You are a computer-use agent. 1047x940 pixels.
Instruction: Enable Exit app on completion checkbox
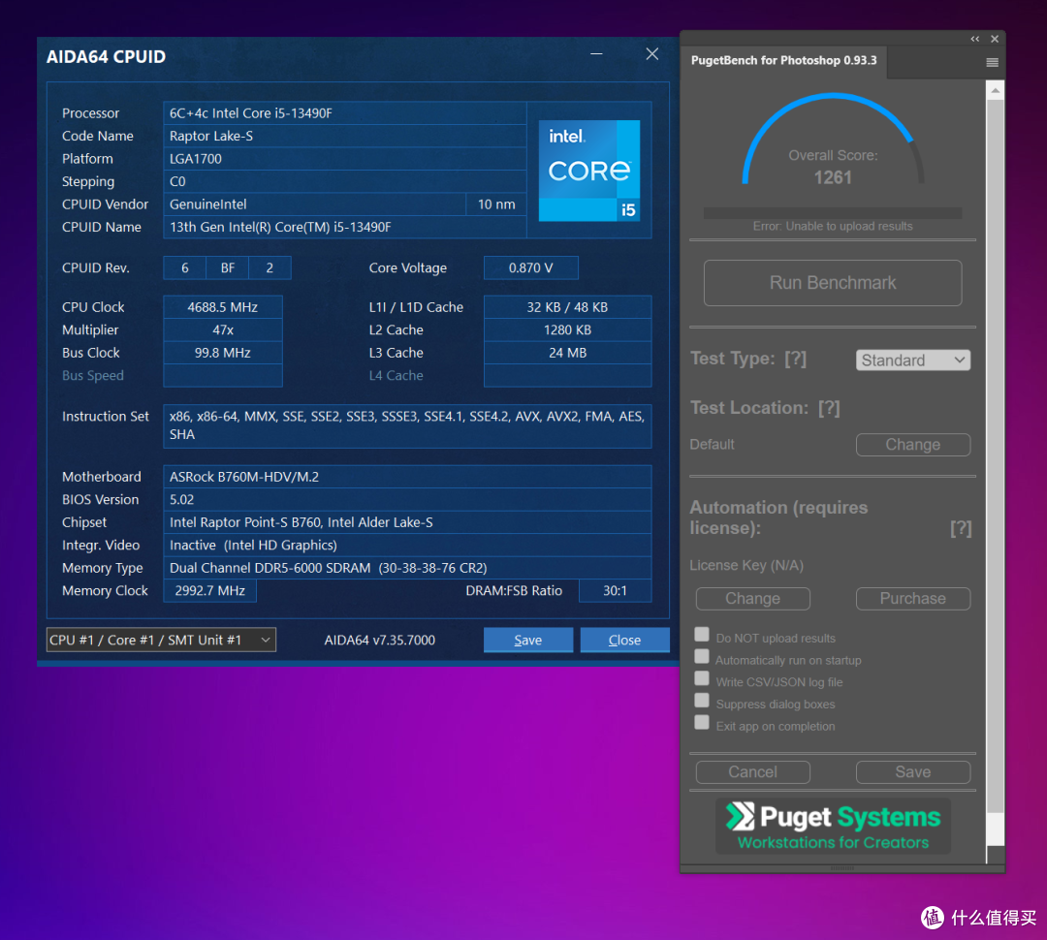(702, 722)
